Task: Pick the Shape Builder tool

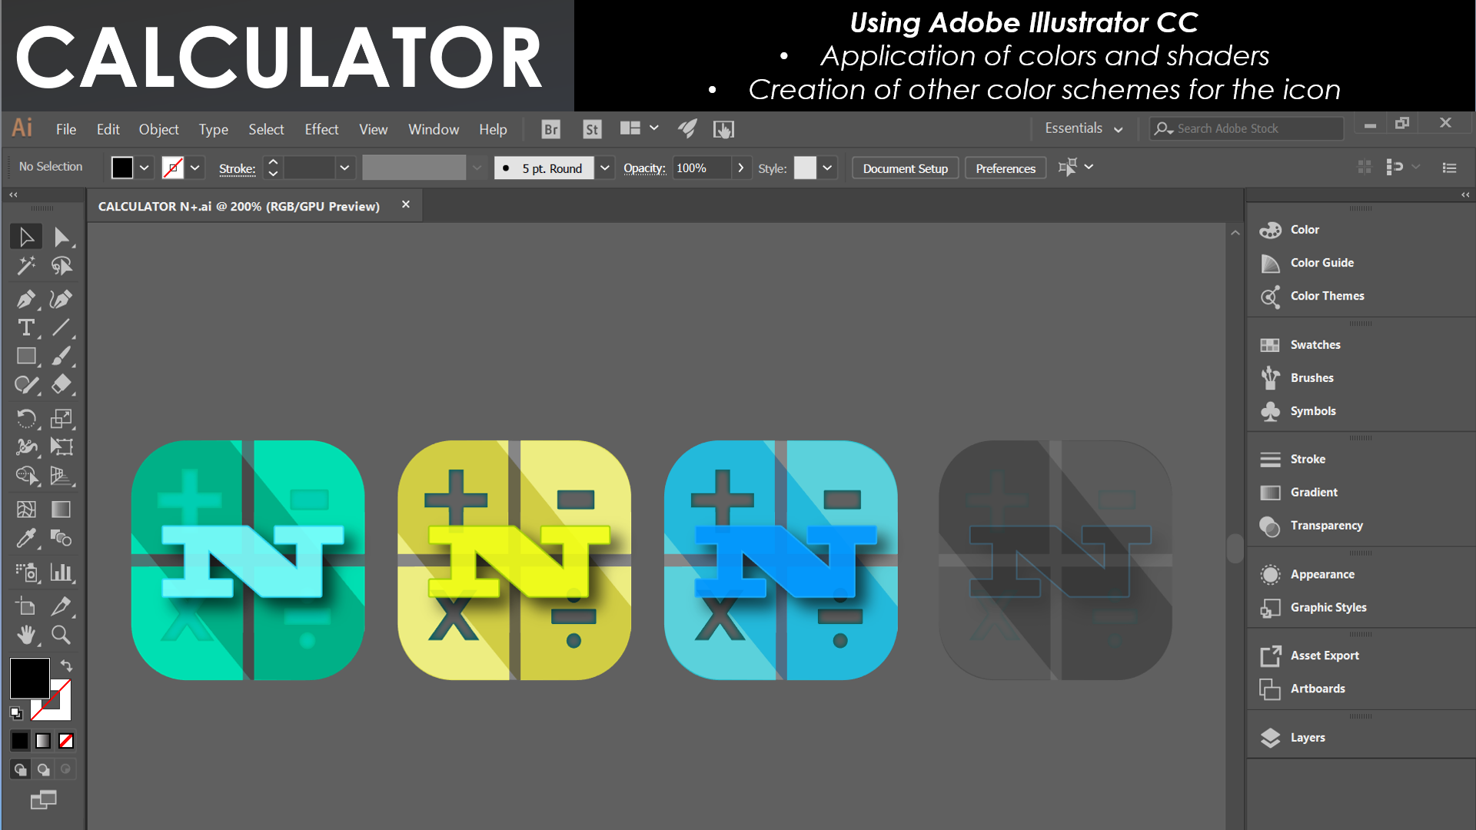Action: coord(26,476)
